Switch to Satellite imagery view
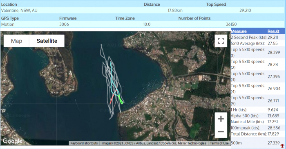286x149 pixels. 47,41
